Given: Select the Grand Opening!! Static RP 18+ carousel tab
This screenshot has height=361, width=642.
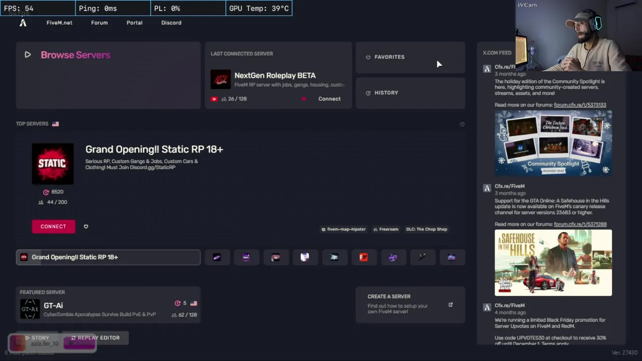Looking at the screenshot, I should coord(108,257).
